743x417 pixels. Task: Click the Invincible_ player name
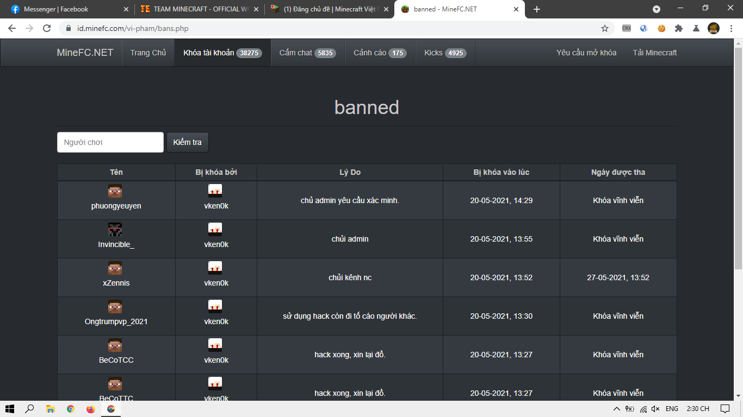(116, 244)
